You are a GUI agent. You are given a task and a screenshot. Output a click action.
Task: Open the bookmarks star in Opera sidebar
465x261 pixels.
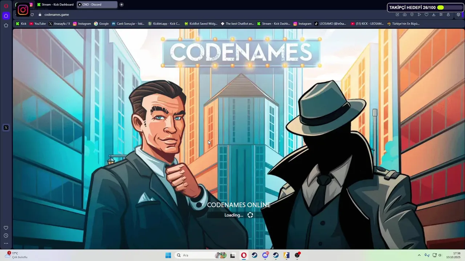pyautogui.click(x=6, y=25)
